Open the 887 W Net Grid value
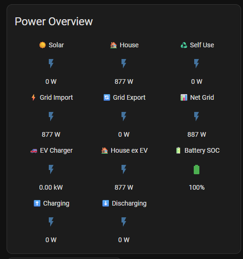The width and height of the screenshot is (243, 259). [x=197, y=134]
